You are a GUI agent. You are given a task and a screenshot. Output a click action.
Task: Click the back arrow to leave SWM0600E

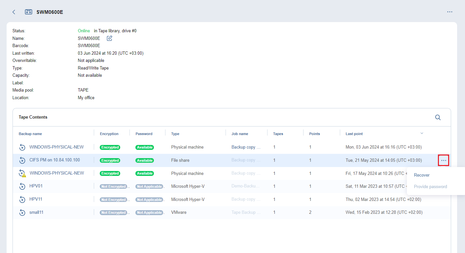pos(14,12)
